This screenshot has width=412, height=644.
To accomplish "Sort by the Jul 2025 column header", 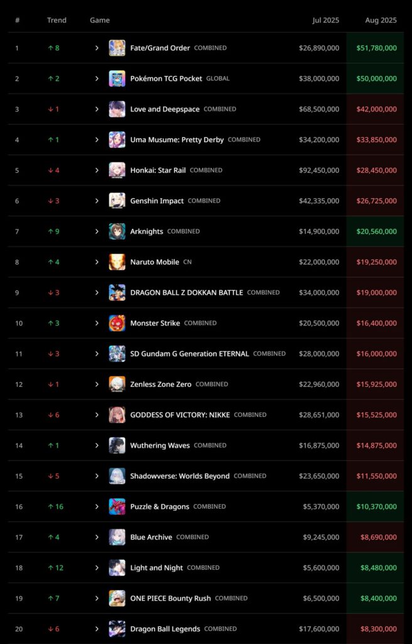I will tap(325, 20).
